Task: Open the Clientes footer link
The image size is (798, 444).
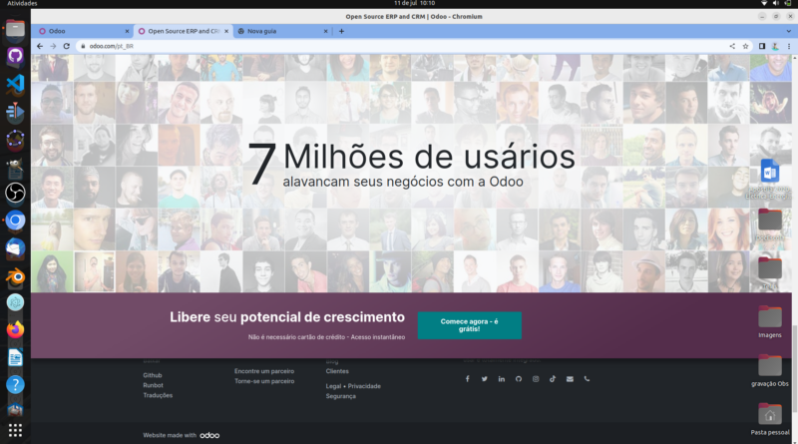Action: pos(337,371)
